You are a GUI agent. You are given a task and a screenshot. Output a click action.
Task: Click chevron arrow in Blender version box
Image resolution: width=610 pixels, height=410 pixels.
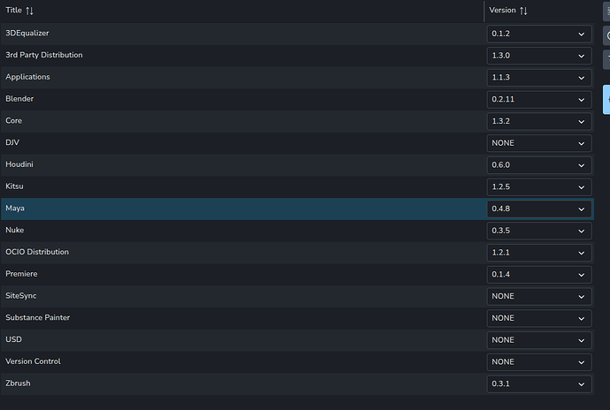[581, 100]
